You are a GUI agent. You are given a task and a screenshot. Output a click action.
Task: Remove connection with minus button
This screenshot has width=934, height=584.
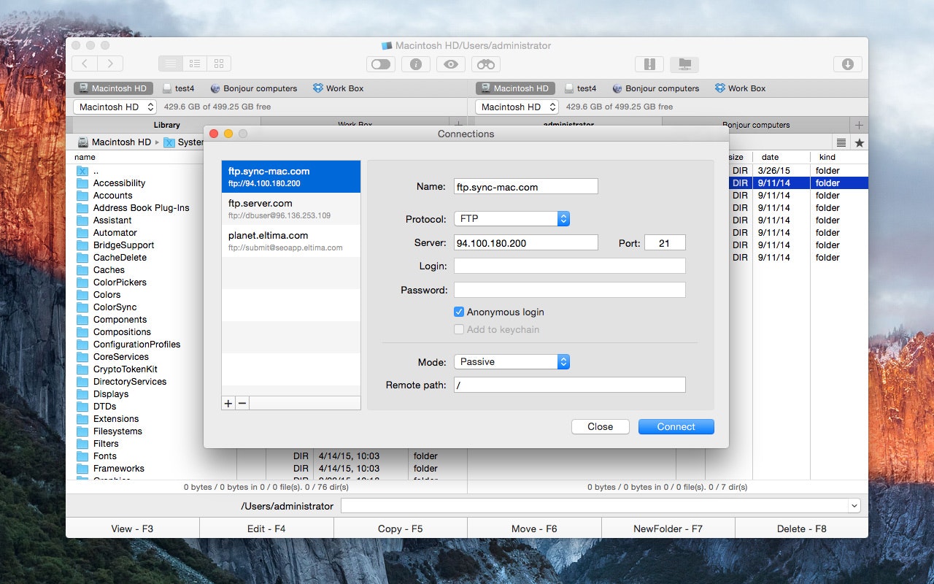[x=242, y=403]
